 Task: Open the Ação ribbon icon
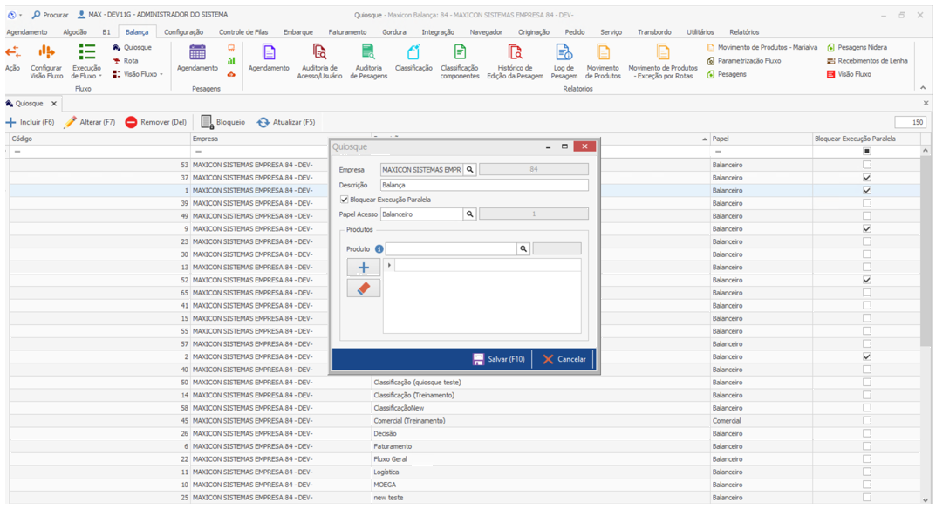click(x=12, y=58)
